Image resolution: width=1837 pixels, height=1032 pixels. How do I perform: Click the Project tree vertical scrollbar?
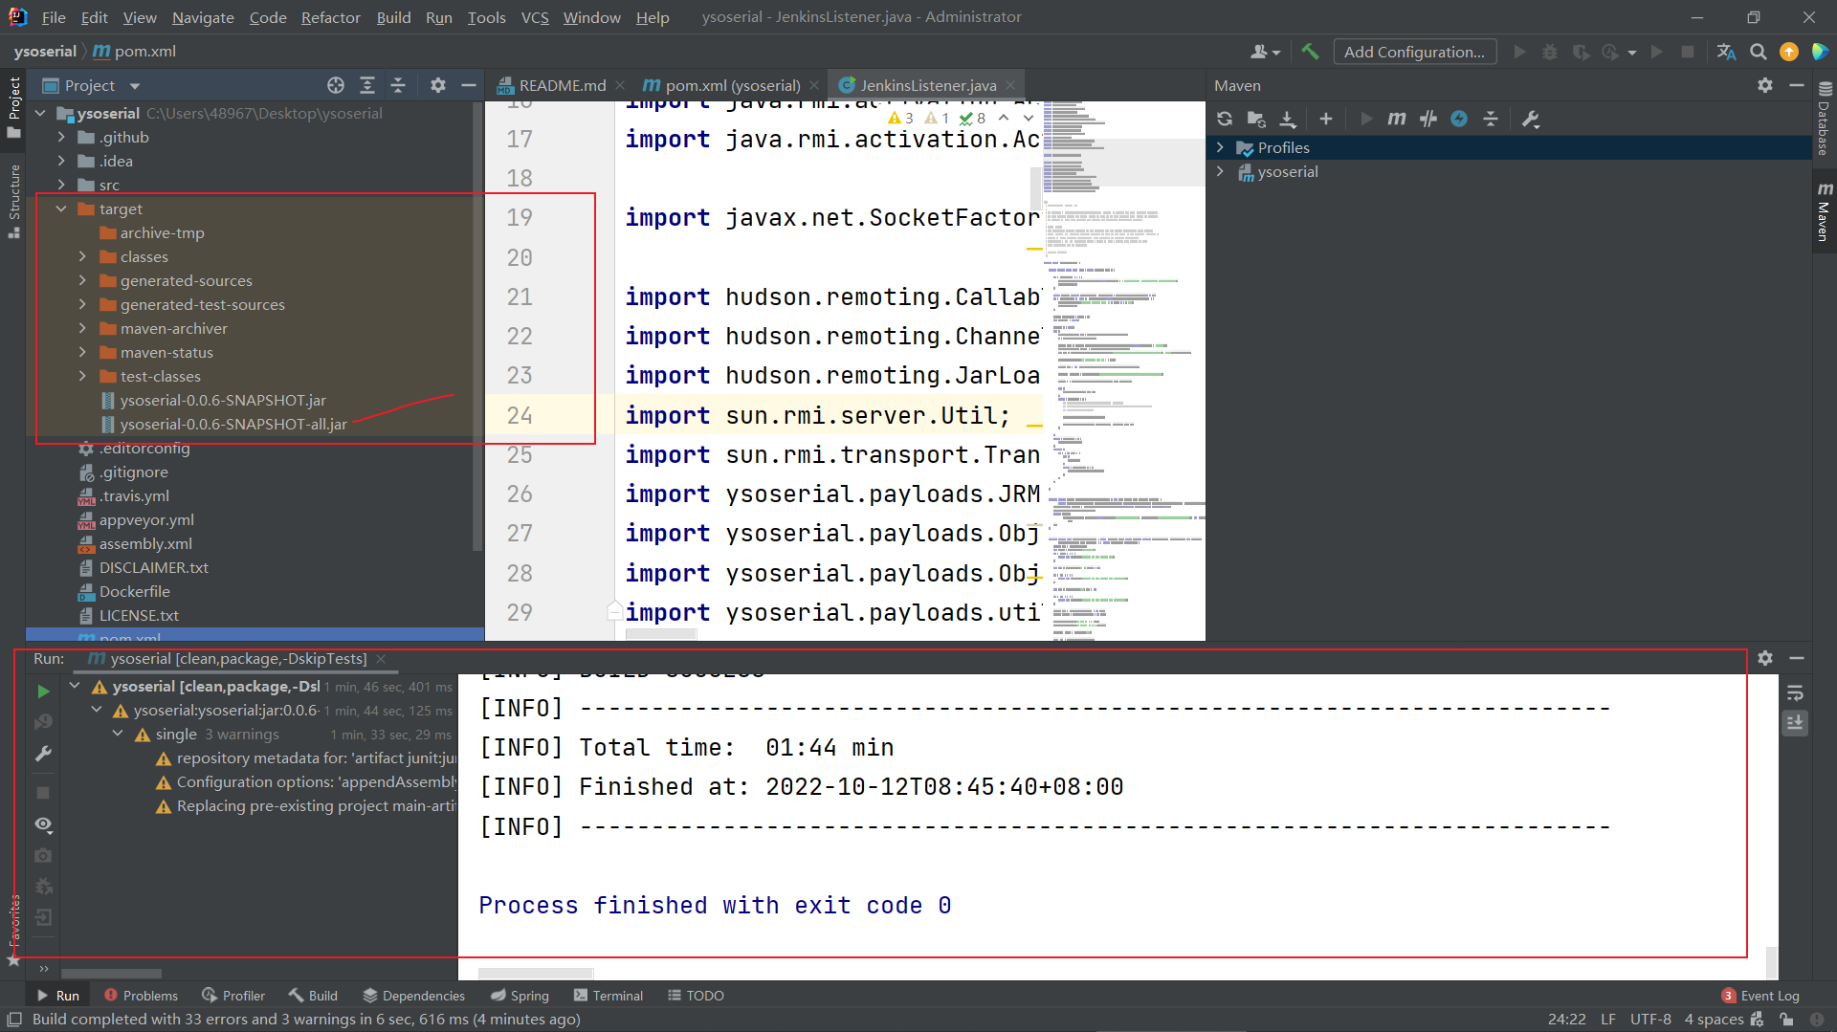[x=477, y=325]
